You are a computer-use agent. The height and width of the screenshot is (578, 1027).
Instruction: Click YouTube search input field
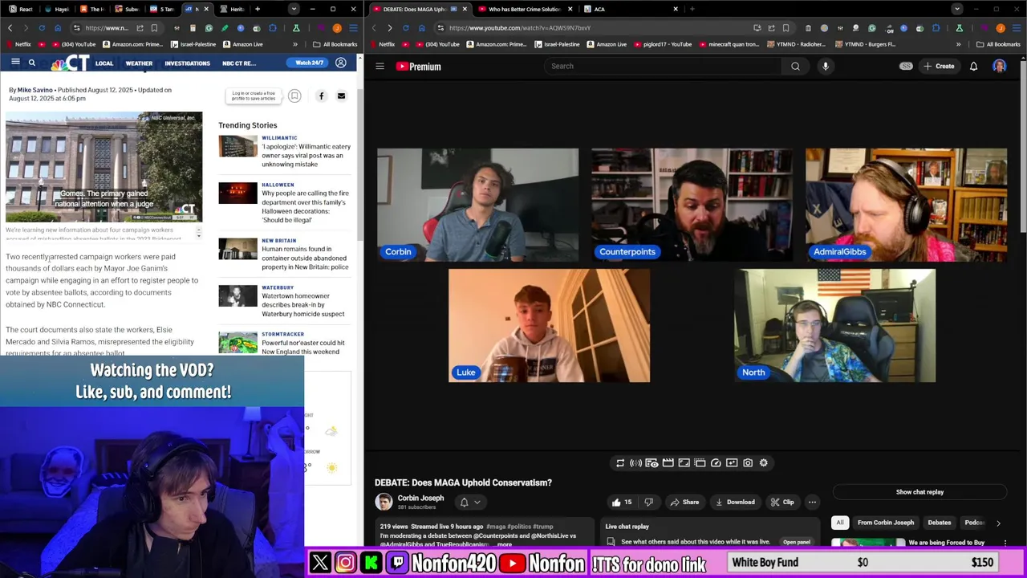664,67
